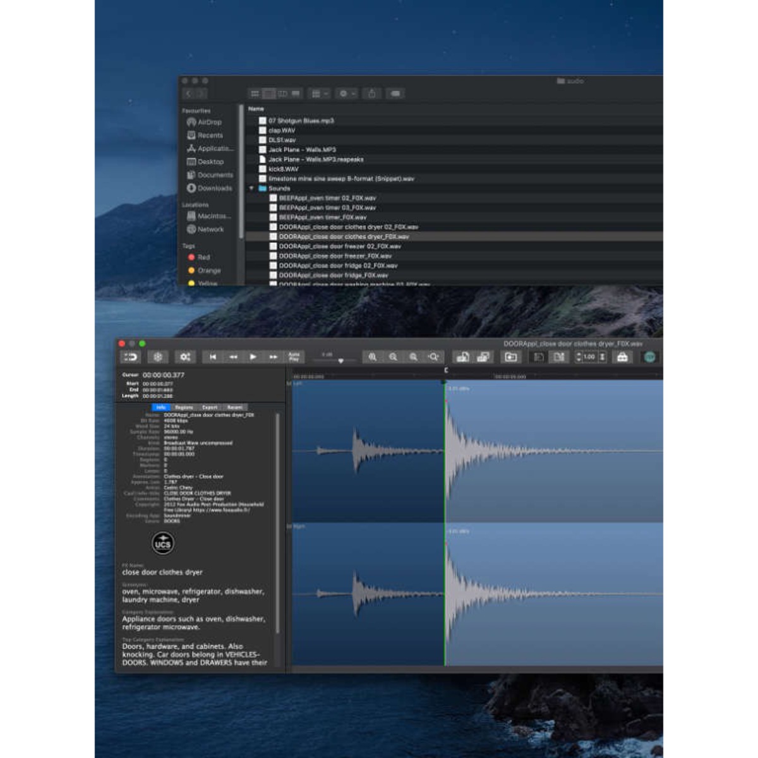The height and width of the screenshot is (758, 758).
Task: Click the Finder sidebar scrollbar
Action: (x=241, y=172)
